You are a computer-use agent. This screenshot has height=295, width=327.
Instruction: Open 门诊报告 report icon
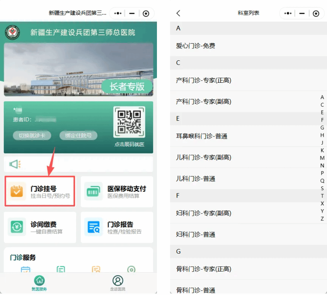click(94, 227)
